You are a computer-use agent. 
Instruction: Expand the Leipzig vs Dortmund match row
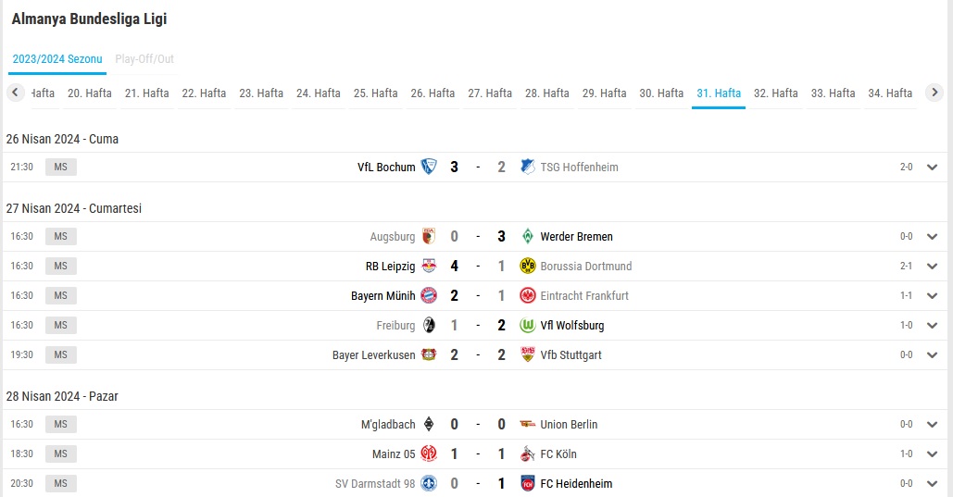pos(933,267)
